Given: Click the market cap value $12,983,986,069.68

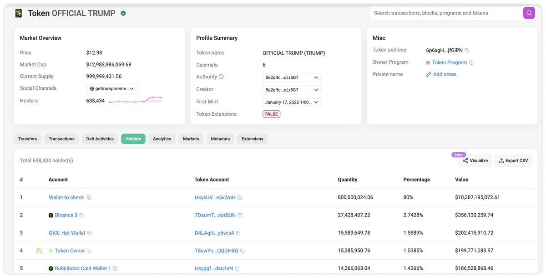Looking at the screenshot, I should click(109, 65).
